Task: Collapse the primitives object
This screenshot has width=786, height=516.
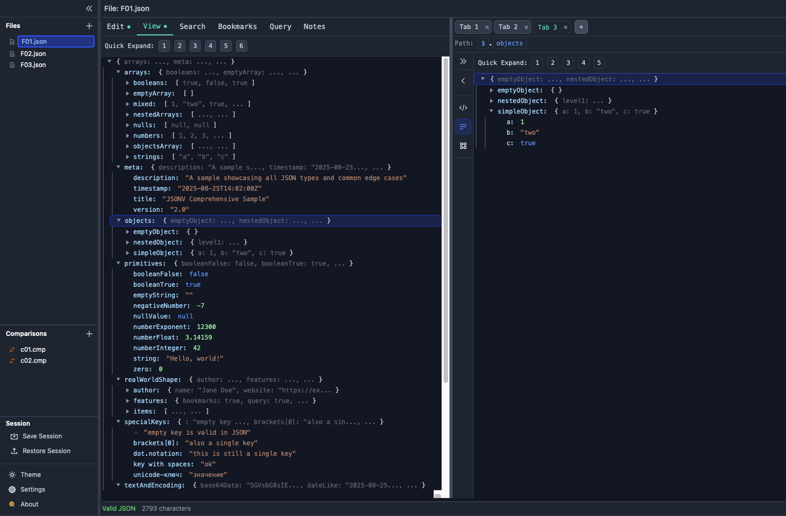Action: click(x=119, y=263)
